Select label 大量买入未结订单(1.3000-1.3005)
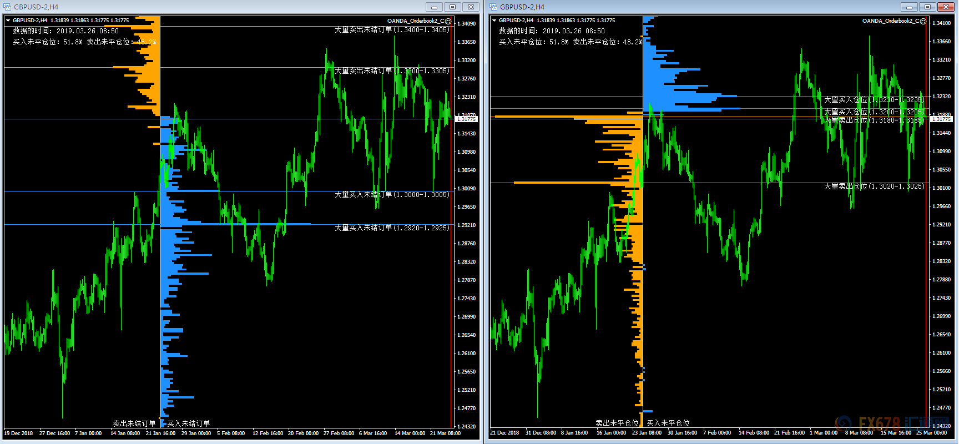Viewport: 959px width, 444px height. (x=392, y=195)
